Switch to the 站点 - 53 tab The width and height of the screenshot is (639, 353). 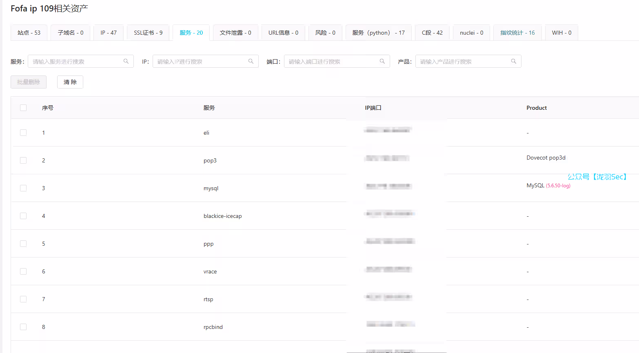(x=29, y=33)
